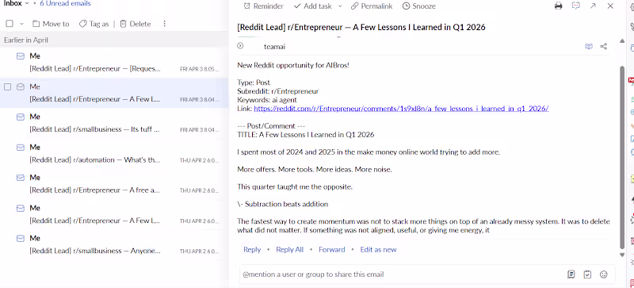
Task: Open the reddit.com post hyperlink
Action: [x=401, y=109]
